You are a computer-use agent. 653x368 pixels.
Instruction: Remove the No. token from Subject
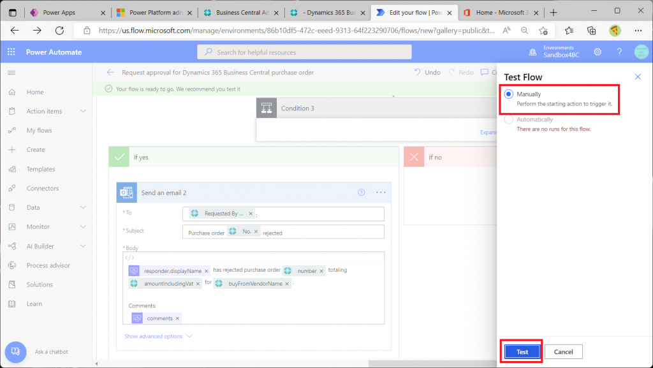click(256, 232)
